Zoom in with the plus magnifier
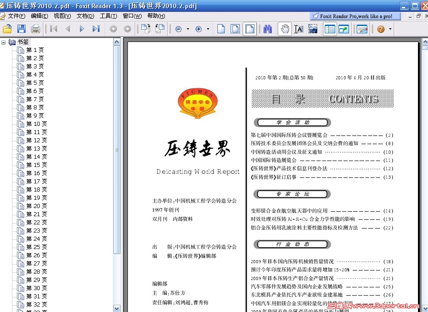Viewport: 428px width, 312px height. (x=199, y=29)
